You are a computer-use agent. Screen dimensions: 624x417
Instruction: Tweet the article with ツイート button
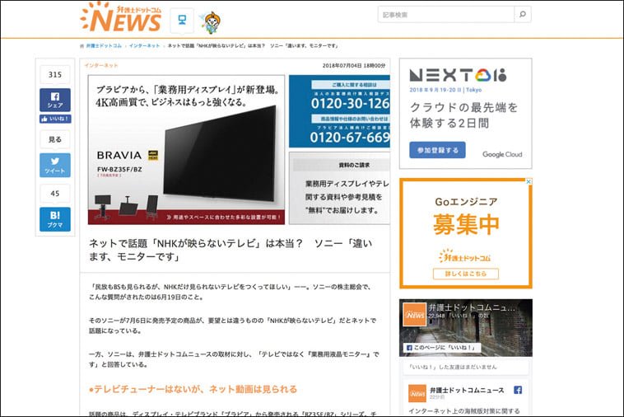coord(55,165)
